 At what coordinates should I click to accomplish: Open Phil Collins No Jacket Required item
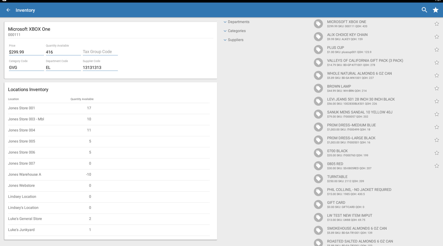(359, 191)
